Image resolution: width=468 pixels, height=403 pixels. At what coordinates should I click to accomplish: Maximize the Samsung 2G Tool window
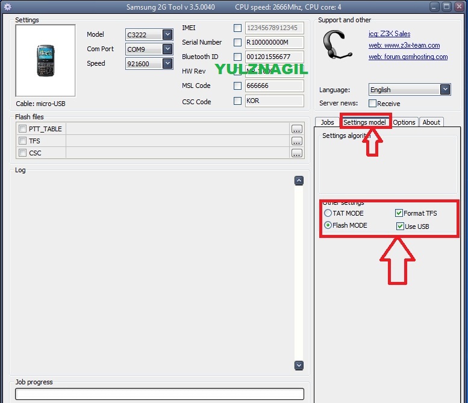(447, 7)
